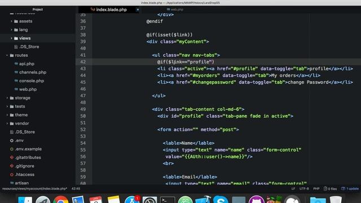Image resolution: width=361 pixels, height=203 pixels.
Task: Switch to the index.blade.php tab
Action: click(109, 10)
